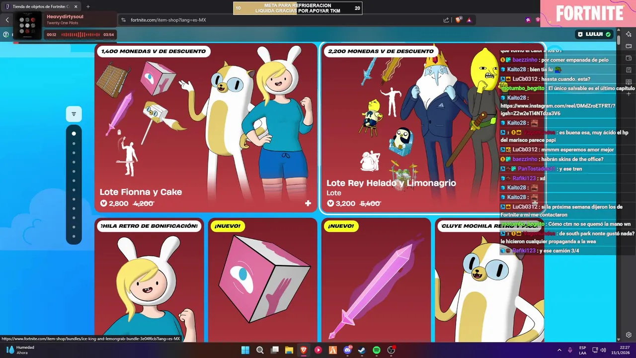636x358 pixels.
Task: Switch to Tienda de objetos de Fortnite tab
Action: click(x=42, y=6)
